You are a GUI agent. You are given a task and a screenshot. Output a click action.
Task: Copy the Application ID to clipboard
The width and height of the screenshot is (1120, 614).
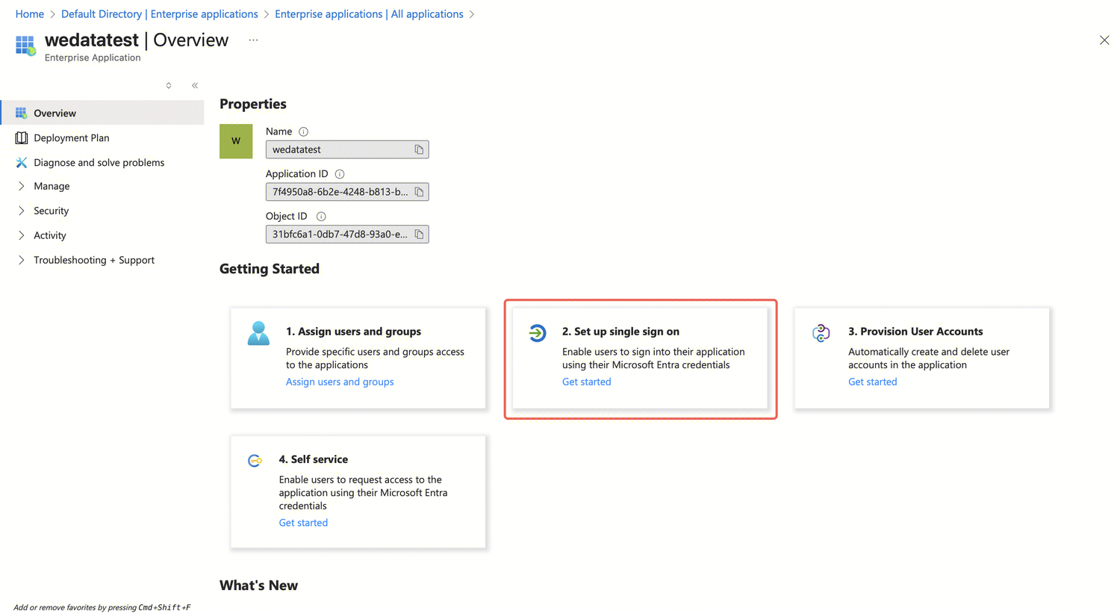point(419,193)
